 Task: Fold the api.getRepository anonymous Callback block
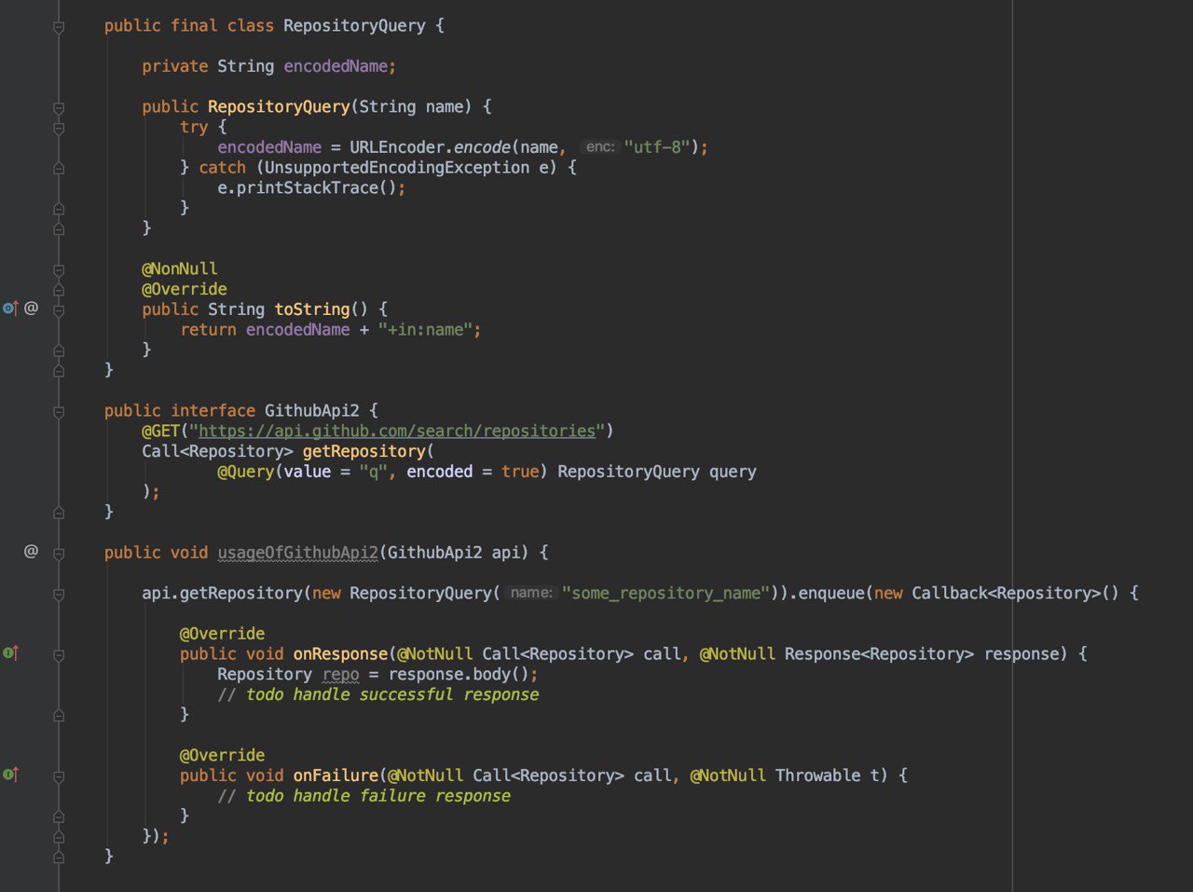tap(59, 595)
